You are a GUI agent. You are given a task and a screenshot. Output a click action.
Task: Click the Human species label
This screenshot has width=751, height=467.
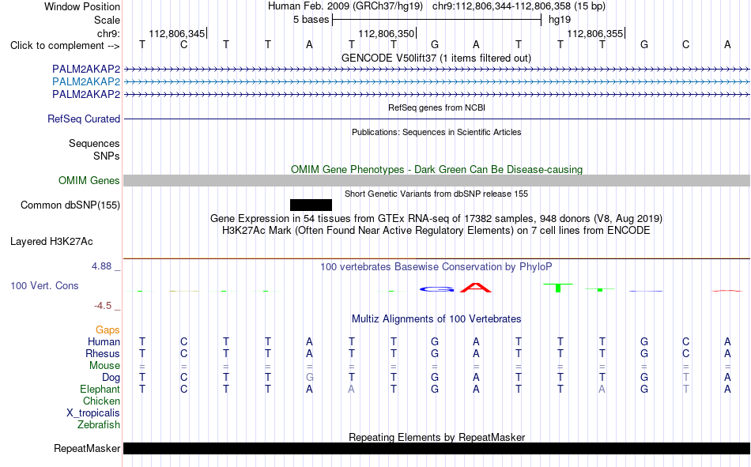pos(104,341)
